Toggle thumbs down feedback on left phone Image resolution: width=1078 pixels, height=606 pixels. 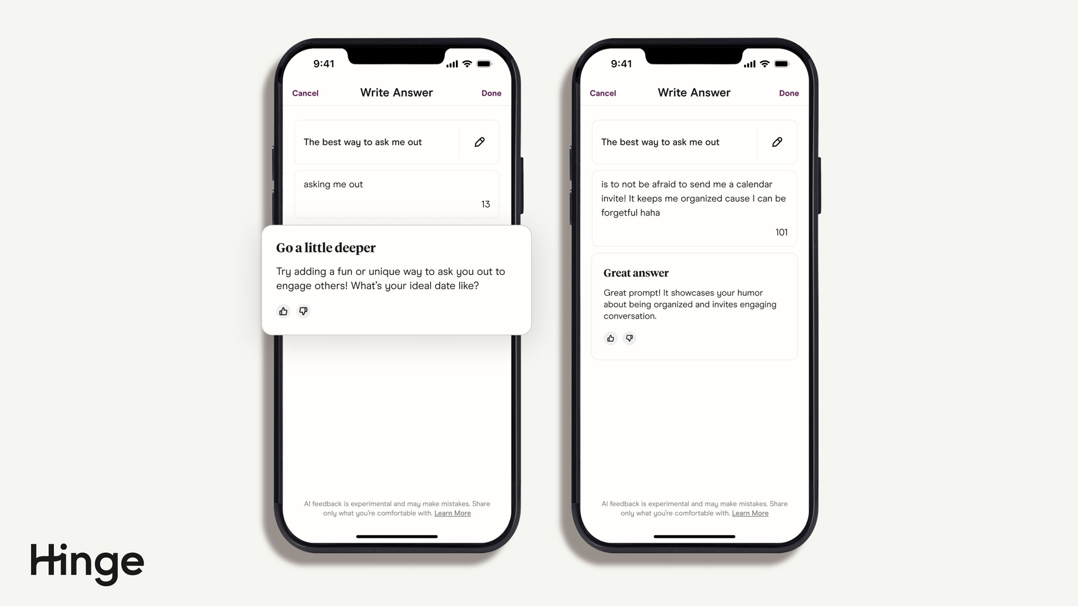click(303, 311)
